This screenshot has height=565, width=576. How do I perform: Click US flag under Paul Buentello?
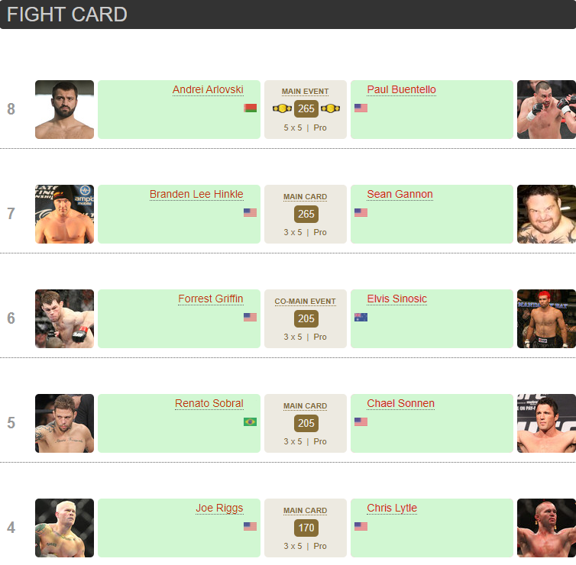(x=361, y=108)
